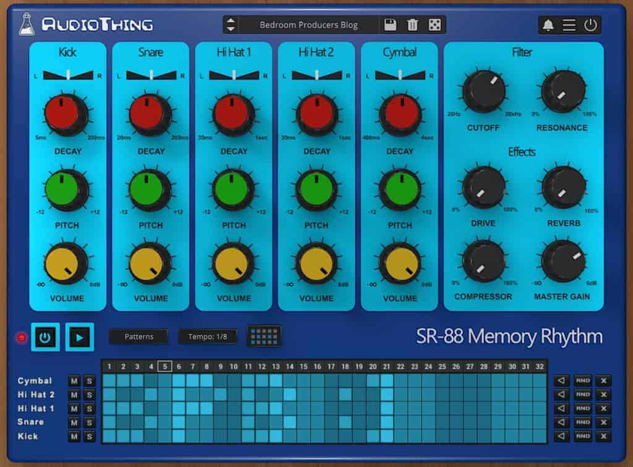Open the preset stepper arrows
Viewport: 633px width, 467px height.
pyautogui.click(x=231, y=25)
